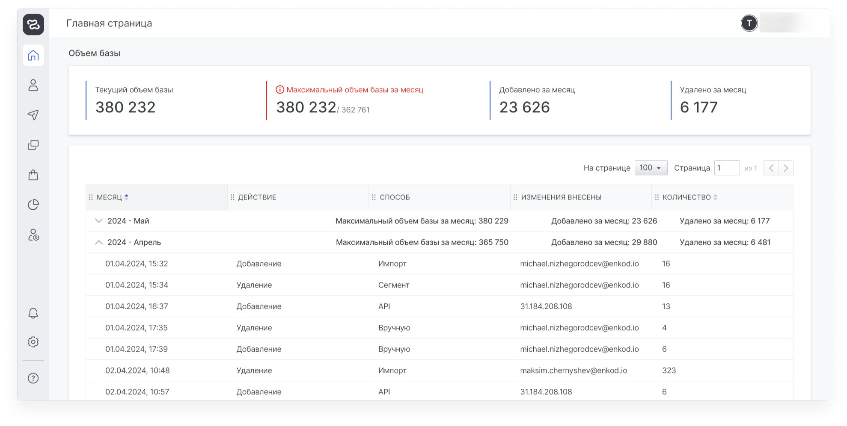This screenshot has width=847, height=426.
Task: Open the pie chart reports icon
Action: pos(33,205)
